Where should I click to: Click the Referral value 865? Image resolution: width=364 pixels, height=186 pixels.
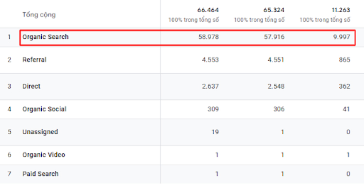tap(344, 60)
